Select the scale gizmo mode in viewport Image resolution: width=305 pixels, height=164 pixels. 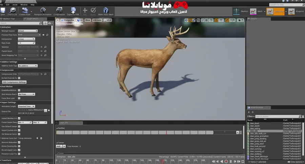(194, 20)
